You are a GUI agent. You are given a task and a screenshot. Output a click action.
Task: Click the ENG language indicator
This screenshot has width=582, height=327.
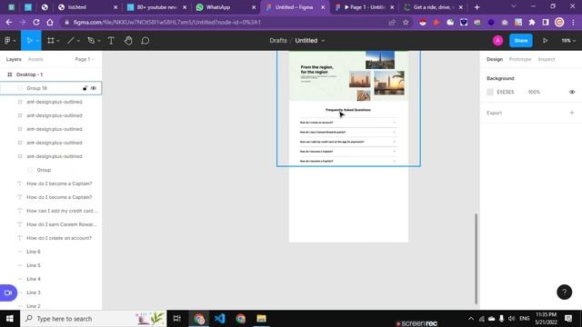click(x=524, y=319)
